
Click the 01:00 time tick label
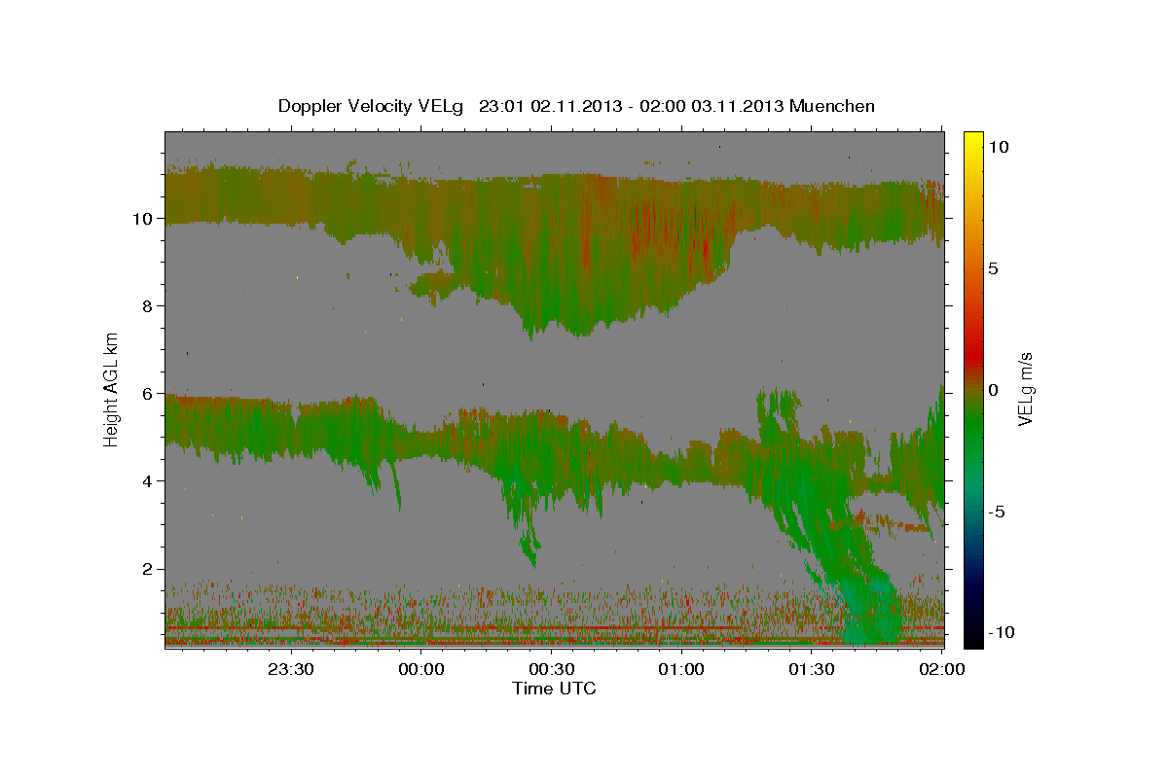pos(681,669)
